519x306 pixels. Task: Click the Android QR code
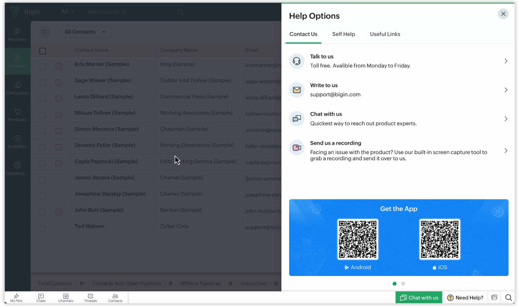click(358, 239)
